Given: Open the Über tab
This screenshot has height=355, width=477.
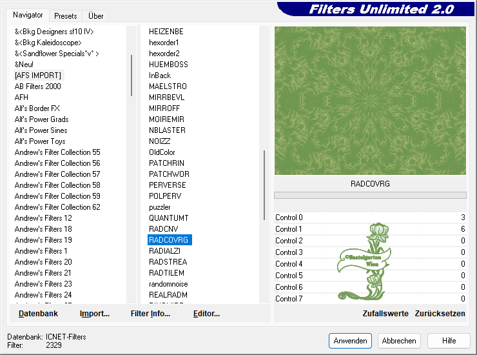Looking at the screenshot, I should (x=95, y=16).
